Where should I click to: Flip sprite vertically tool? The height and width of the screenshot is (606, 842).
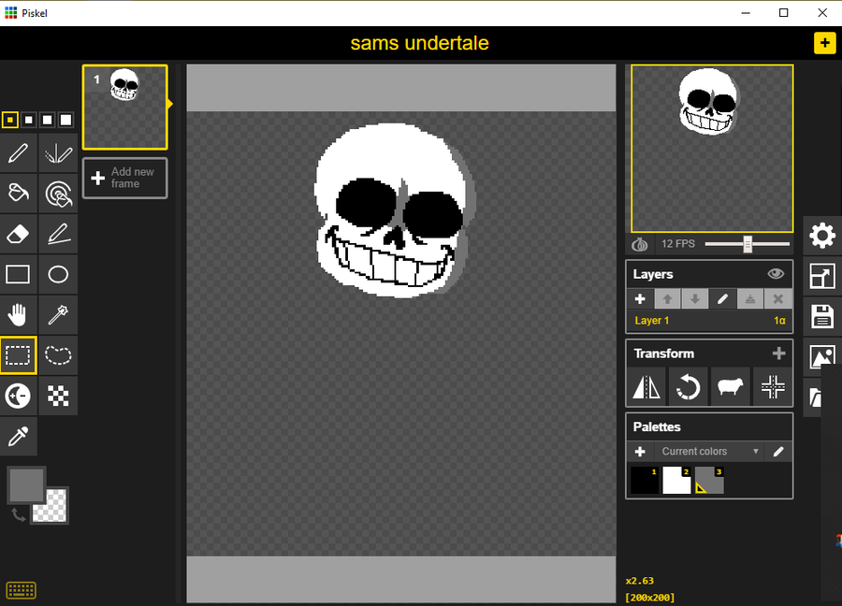pos(646,386)
